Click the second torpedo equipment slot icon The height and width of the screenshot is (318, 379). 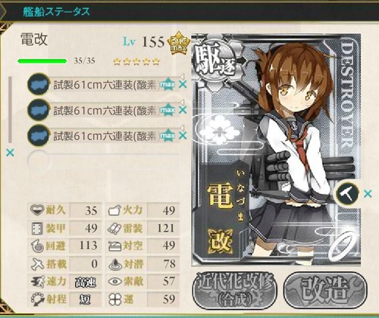click(38, 110)
